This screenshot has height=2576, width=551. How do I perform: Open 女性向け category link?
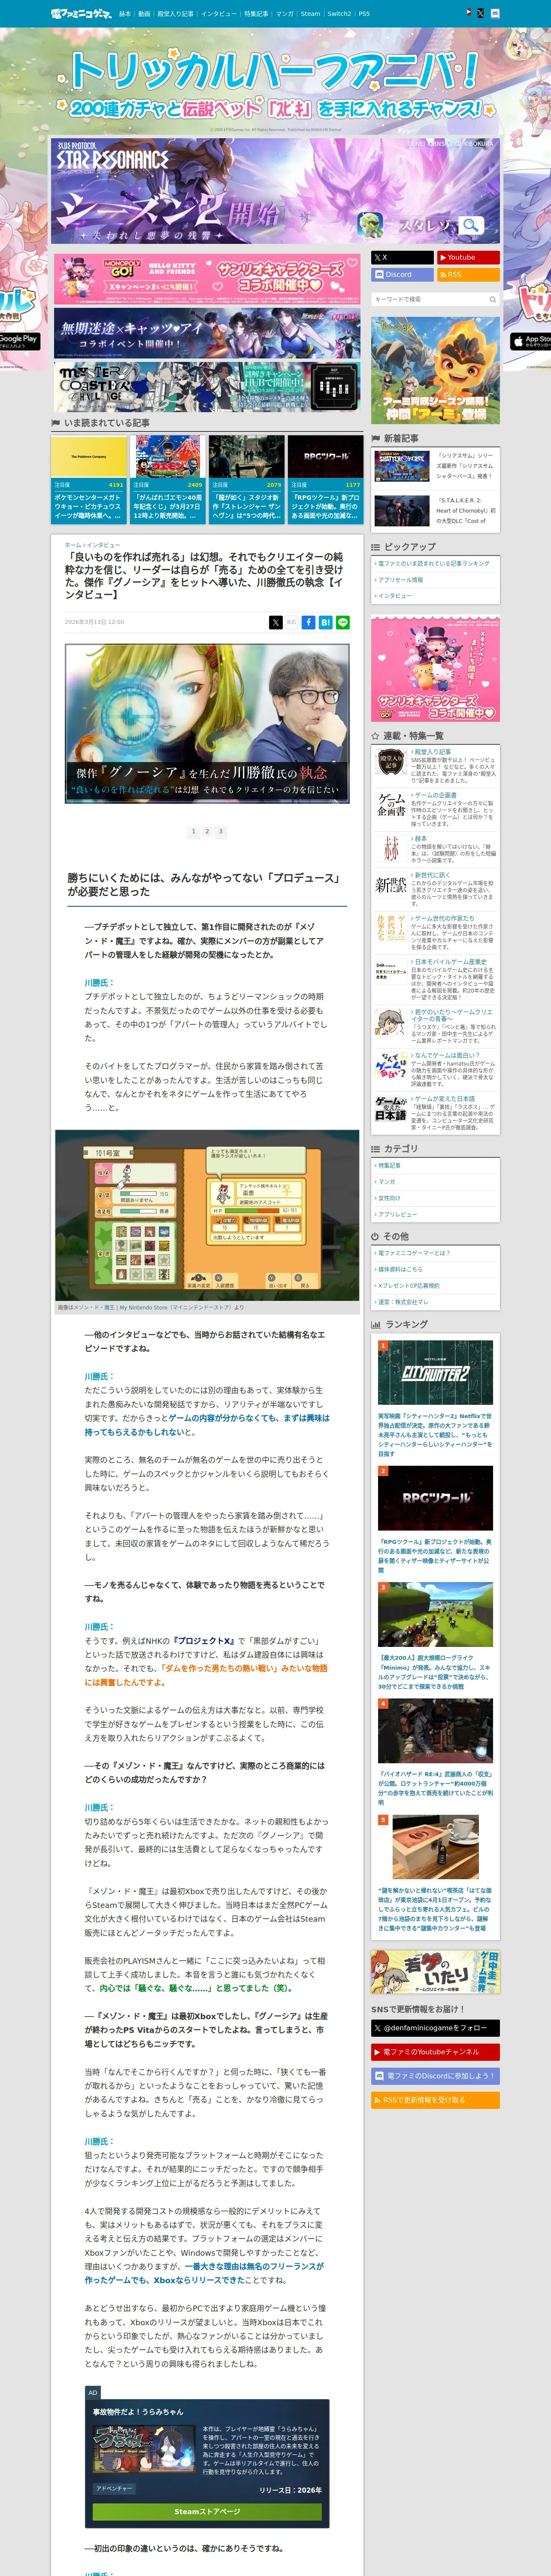(388, 1198)
